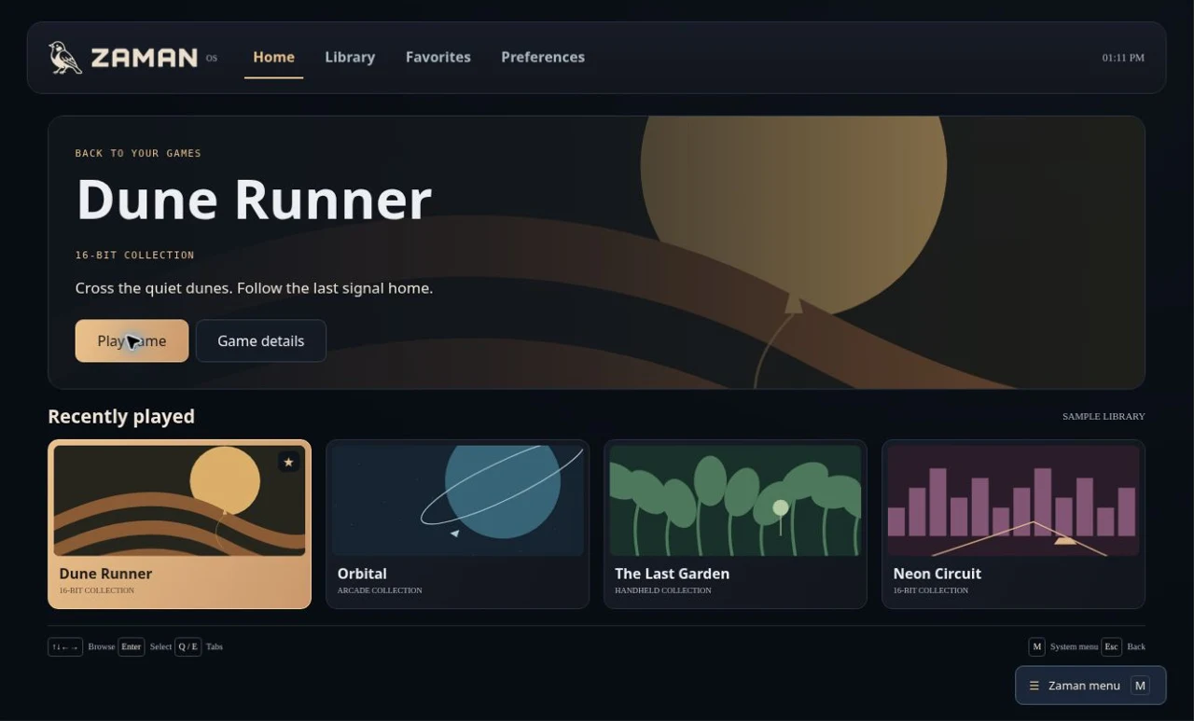Pick the Neon Circuit game card
1194x721 pixels.
1013,524
